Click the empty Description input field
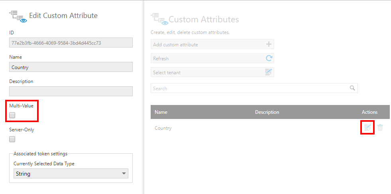The image size is (391, 194). (71, 91)
